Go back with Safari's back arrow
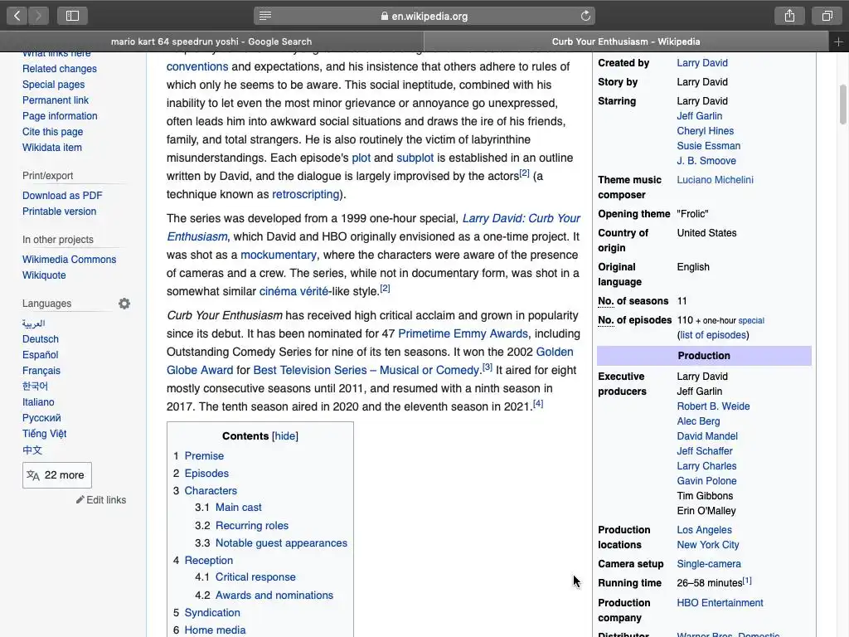The height and width of the screenshot is (637, 849). coord(17,16)
